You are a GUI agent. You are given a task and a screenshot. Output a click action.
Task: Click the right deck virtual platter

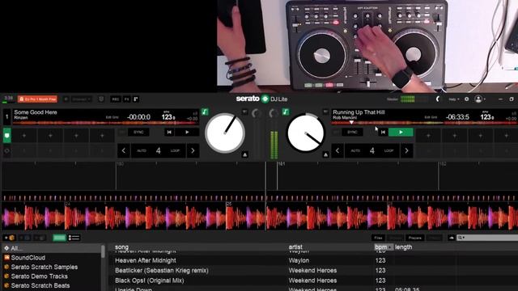click(306, 133)
